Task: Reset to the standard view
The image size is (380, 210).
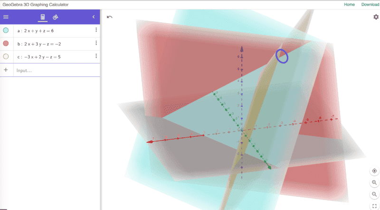Action: pos(374,171)
